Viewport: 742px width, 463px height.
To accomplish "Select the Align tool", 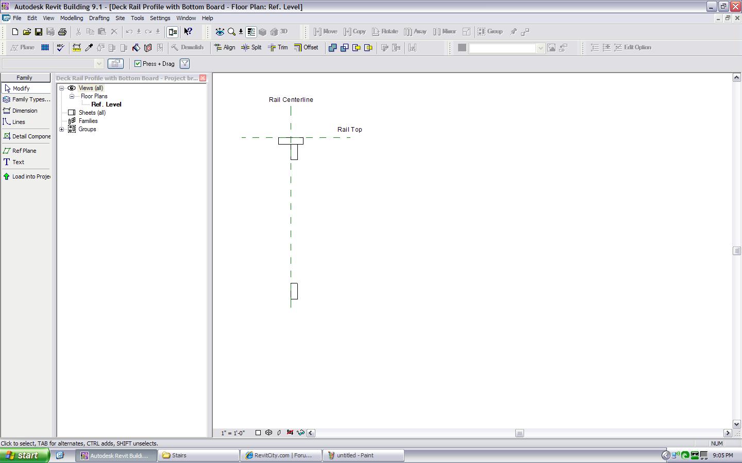I will [225, 47].
